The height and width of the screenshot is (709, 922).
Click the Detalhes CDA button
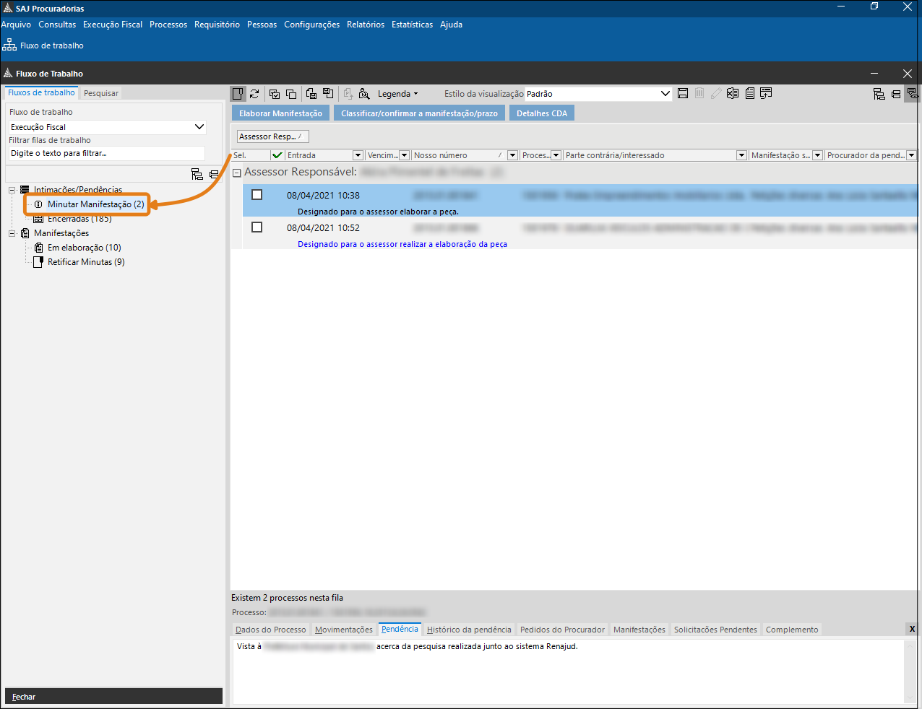[x=541, y=113]
